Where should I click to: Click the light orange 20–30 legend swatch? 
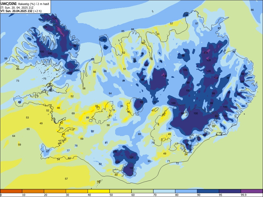click(55, 191)
